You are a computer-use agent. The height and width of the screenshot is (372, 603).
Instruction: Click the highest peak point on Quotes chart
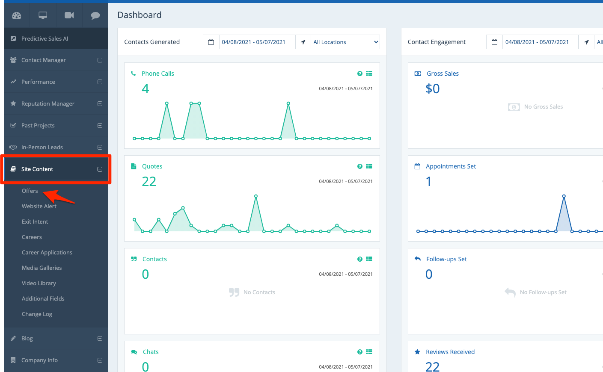(x=256, y=196)
